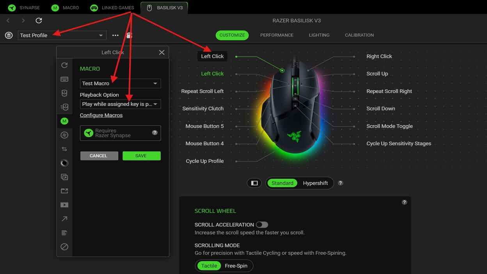
Task: Switch to the Lighting tab
Action: tap(319, 35)
